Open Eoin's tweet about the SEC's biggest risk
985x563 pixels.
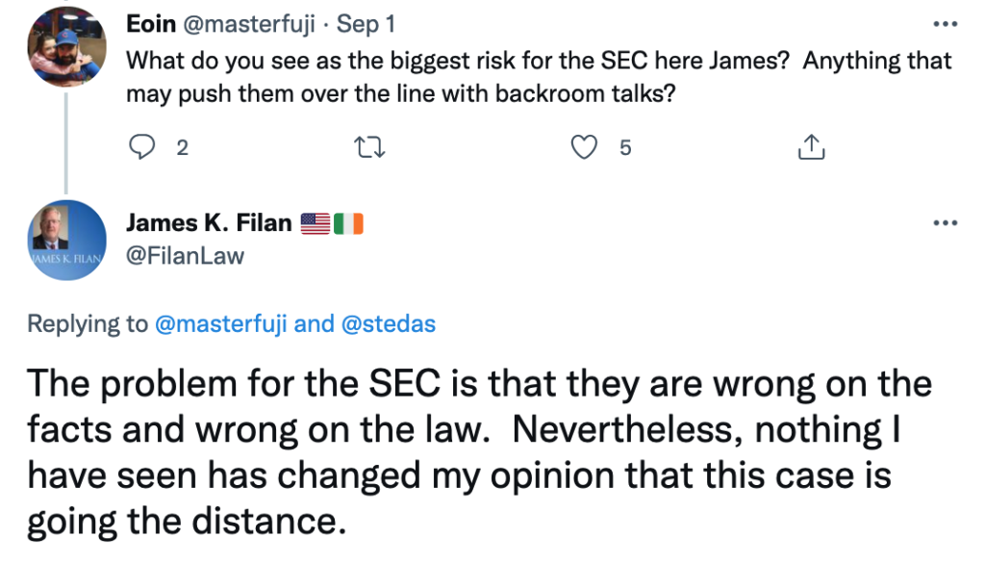pos(539,77)
